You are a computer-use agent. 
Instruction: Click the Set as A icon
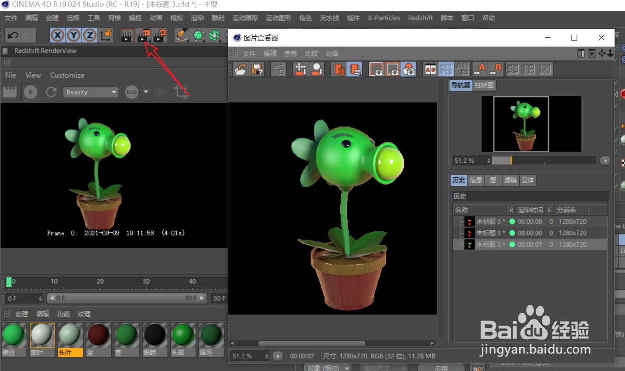[x=479, y=69]
